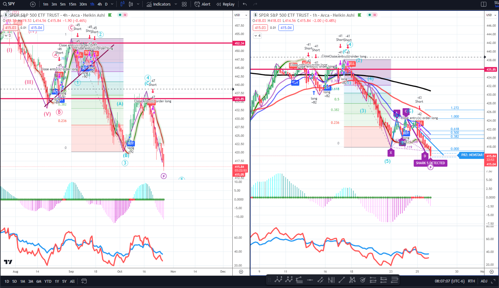Redo the last action
This screenshot has width=499, height=288.
255,4
